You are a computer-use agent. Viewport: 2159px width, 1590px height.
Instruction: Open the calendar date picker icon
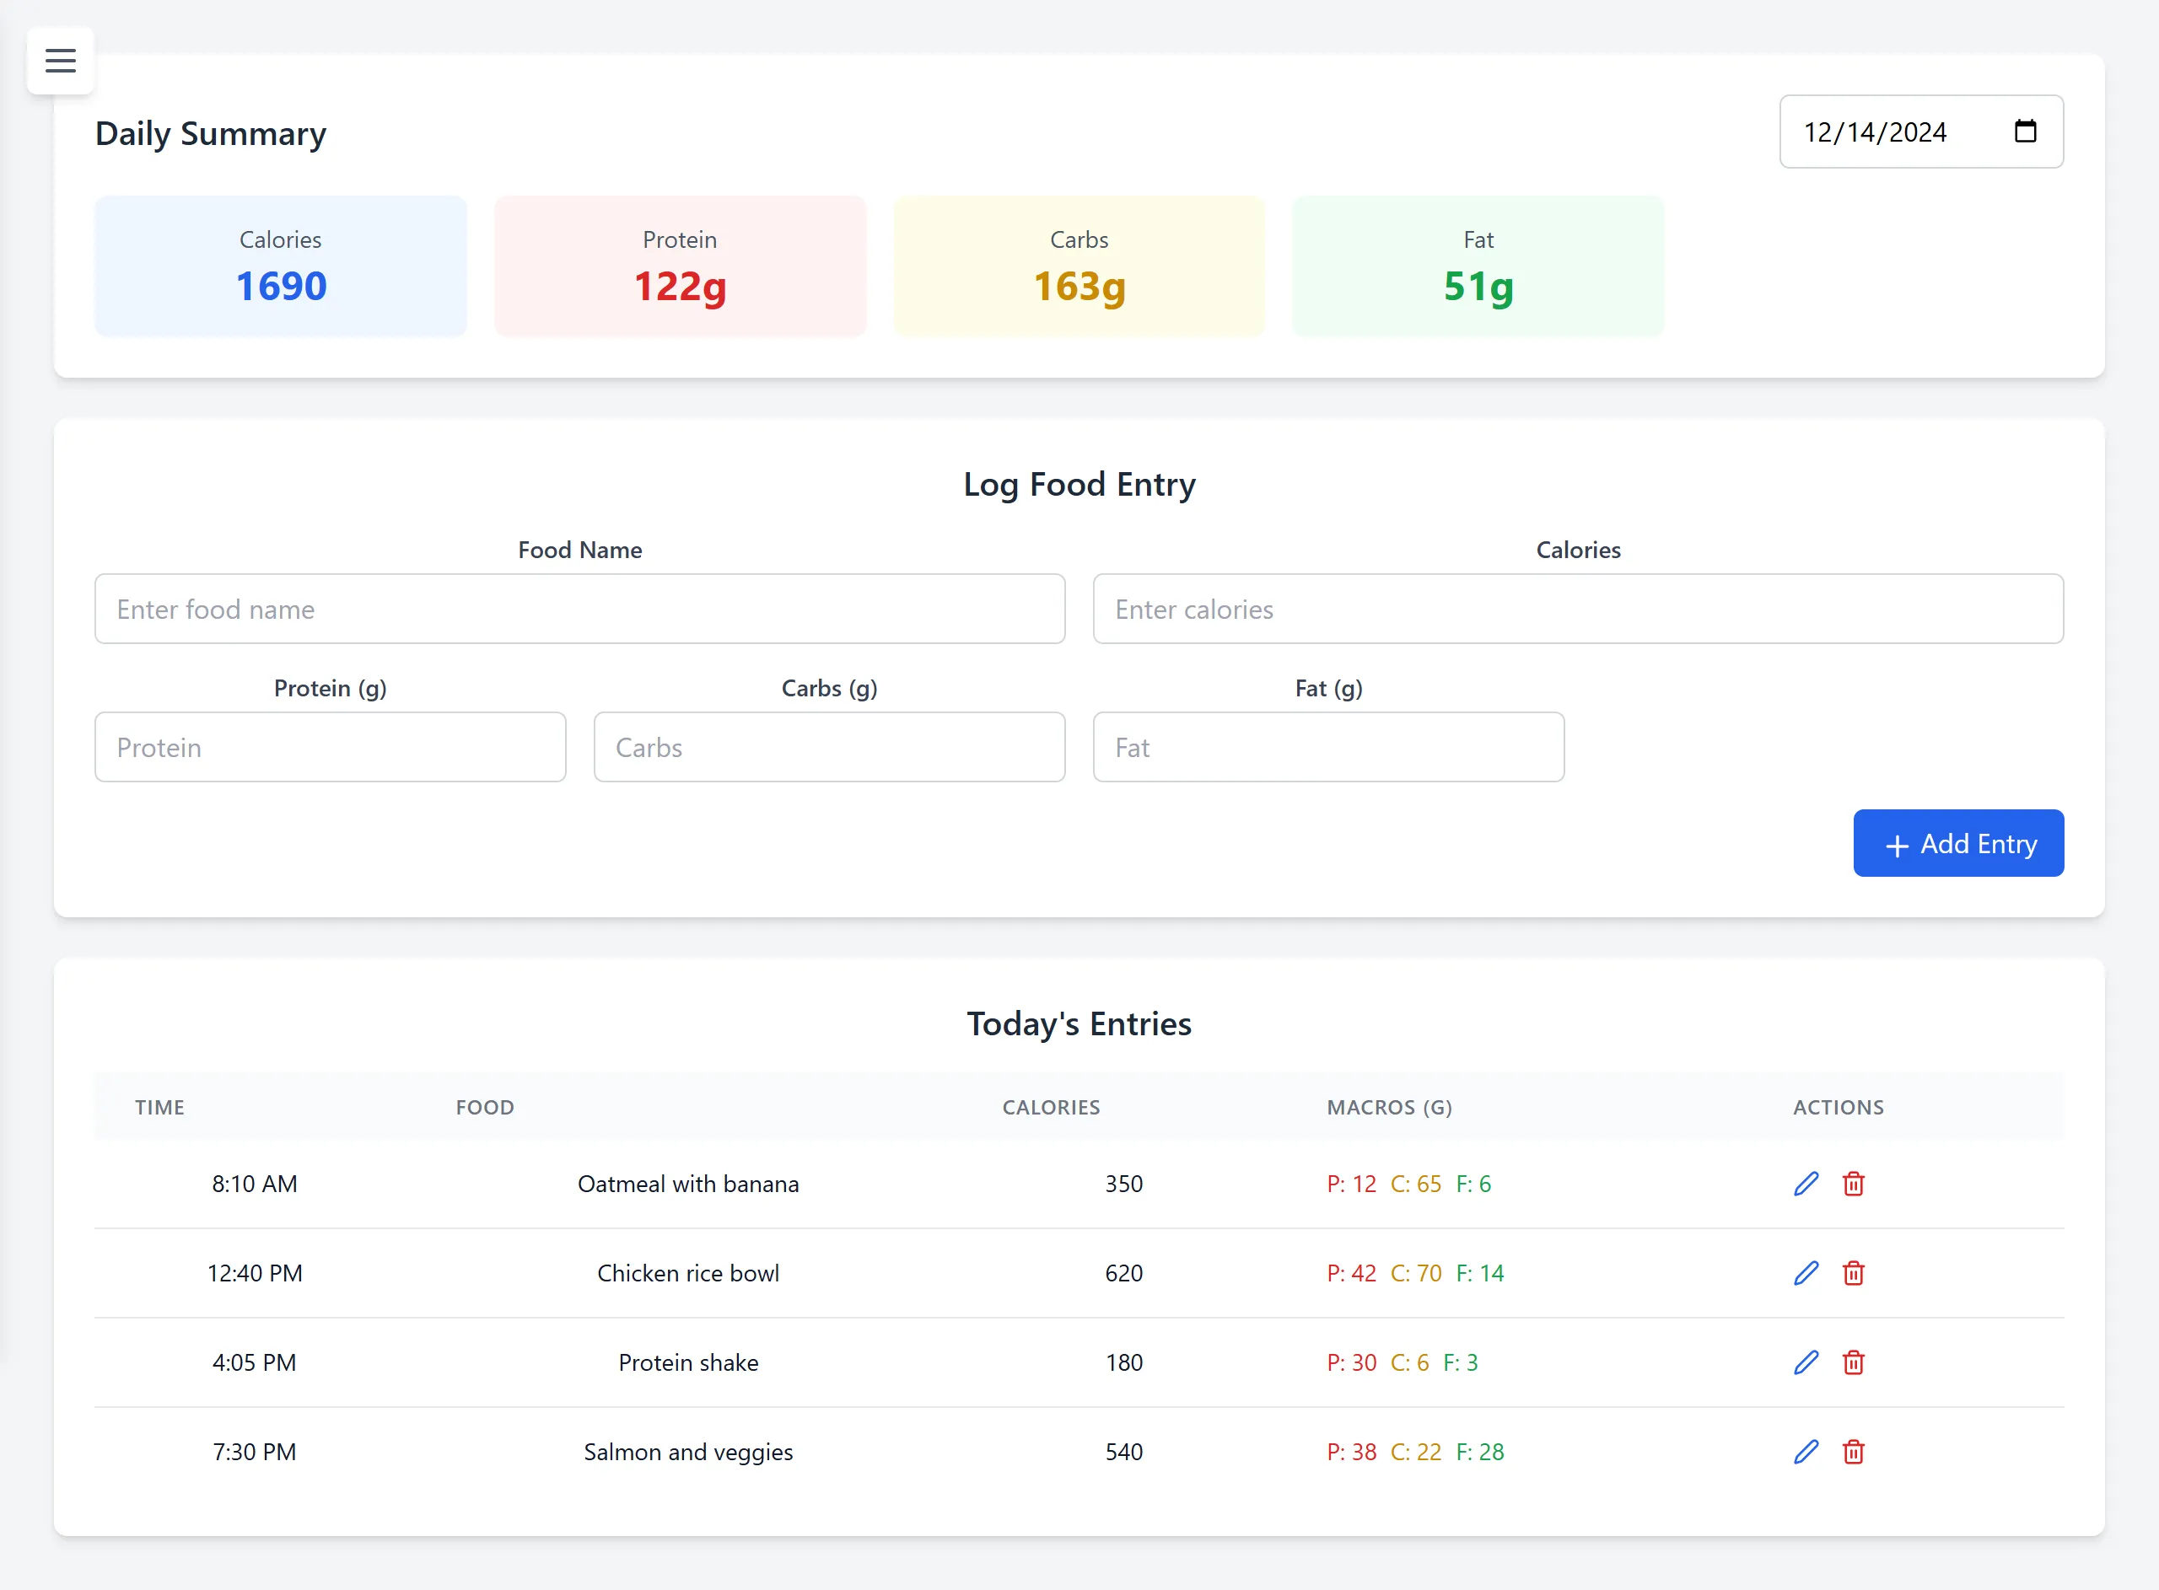tap(2025, 131)
